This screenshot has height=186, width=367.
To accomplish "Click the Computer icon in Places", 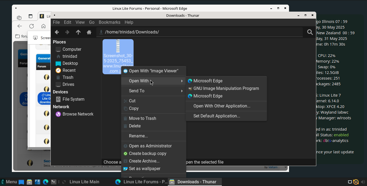I will click(58, 49).
